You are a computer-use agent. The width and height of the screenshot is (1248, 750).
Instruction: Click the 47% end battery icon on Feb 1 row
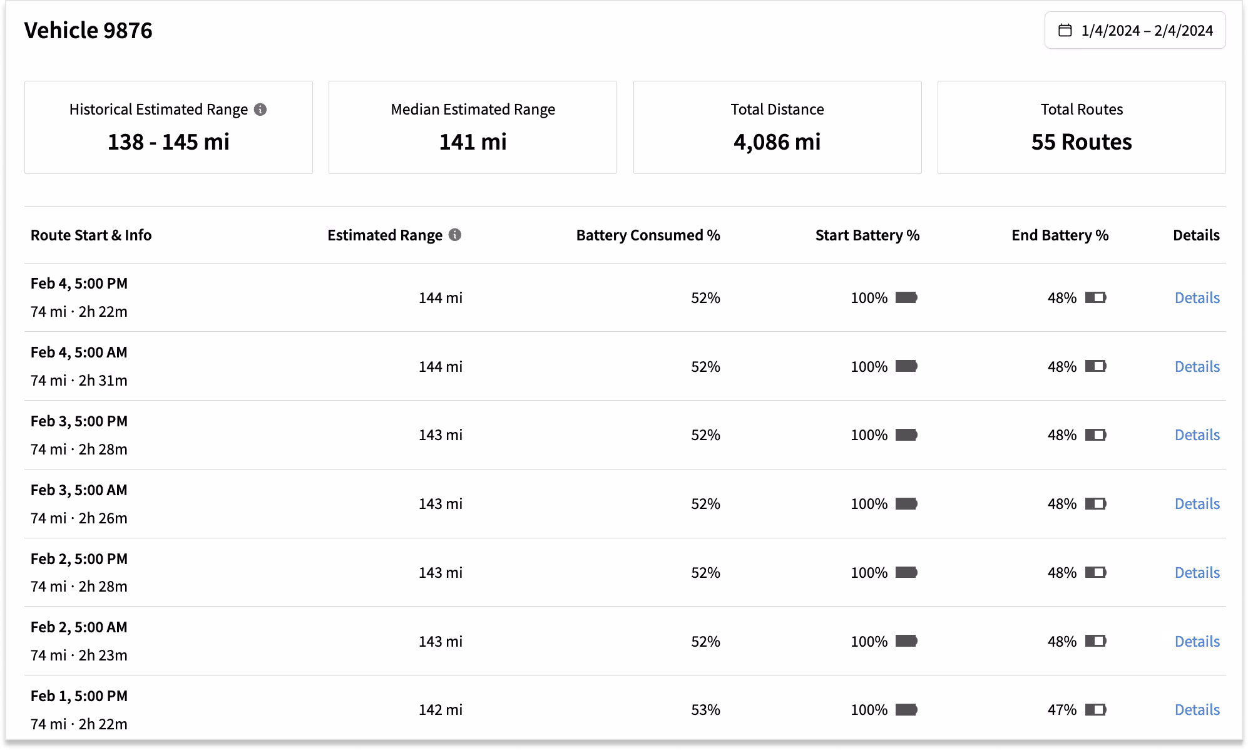[x=1096, y=709]
